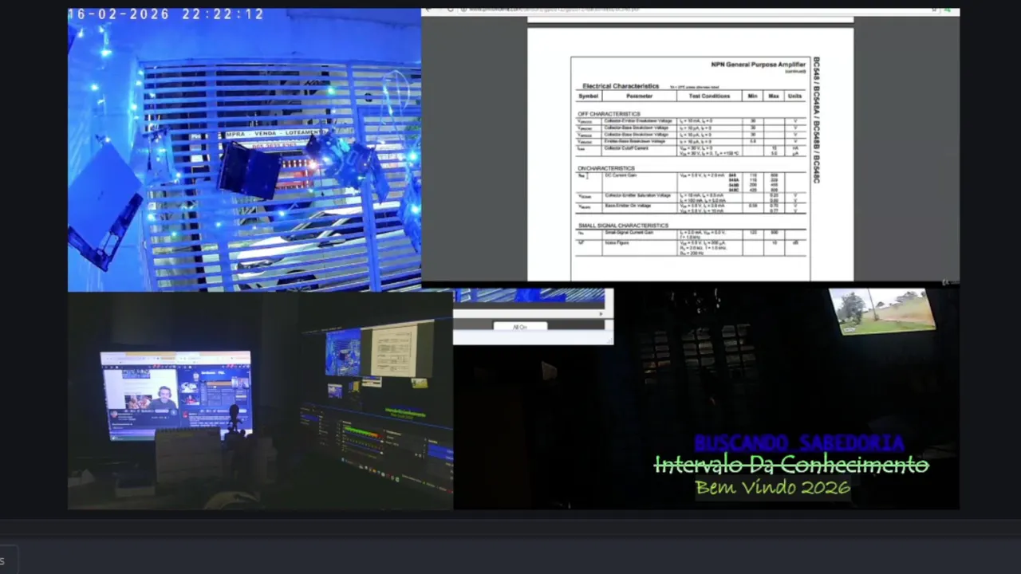Viewport: 1021px width, 574px height.
Task: Click the 'Parameter' column header
Action: 639,96
